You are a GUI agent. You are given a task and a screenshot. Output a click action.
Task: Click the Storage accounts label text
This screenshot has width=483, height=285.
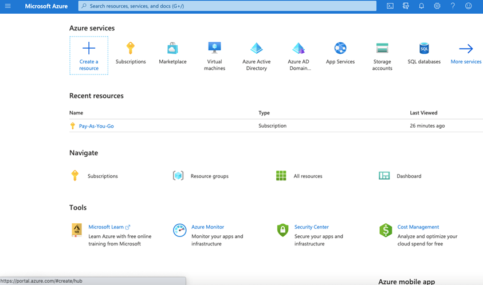(x=382, y=65)
